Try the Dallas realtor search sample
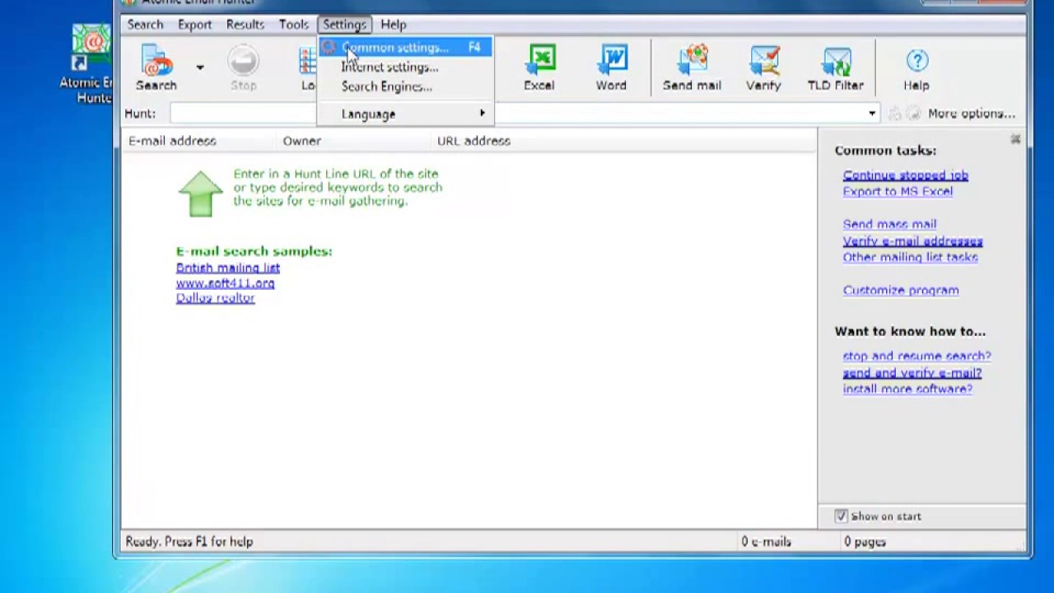The image size is (1054, 593). click(x=215, y=298)
